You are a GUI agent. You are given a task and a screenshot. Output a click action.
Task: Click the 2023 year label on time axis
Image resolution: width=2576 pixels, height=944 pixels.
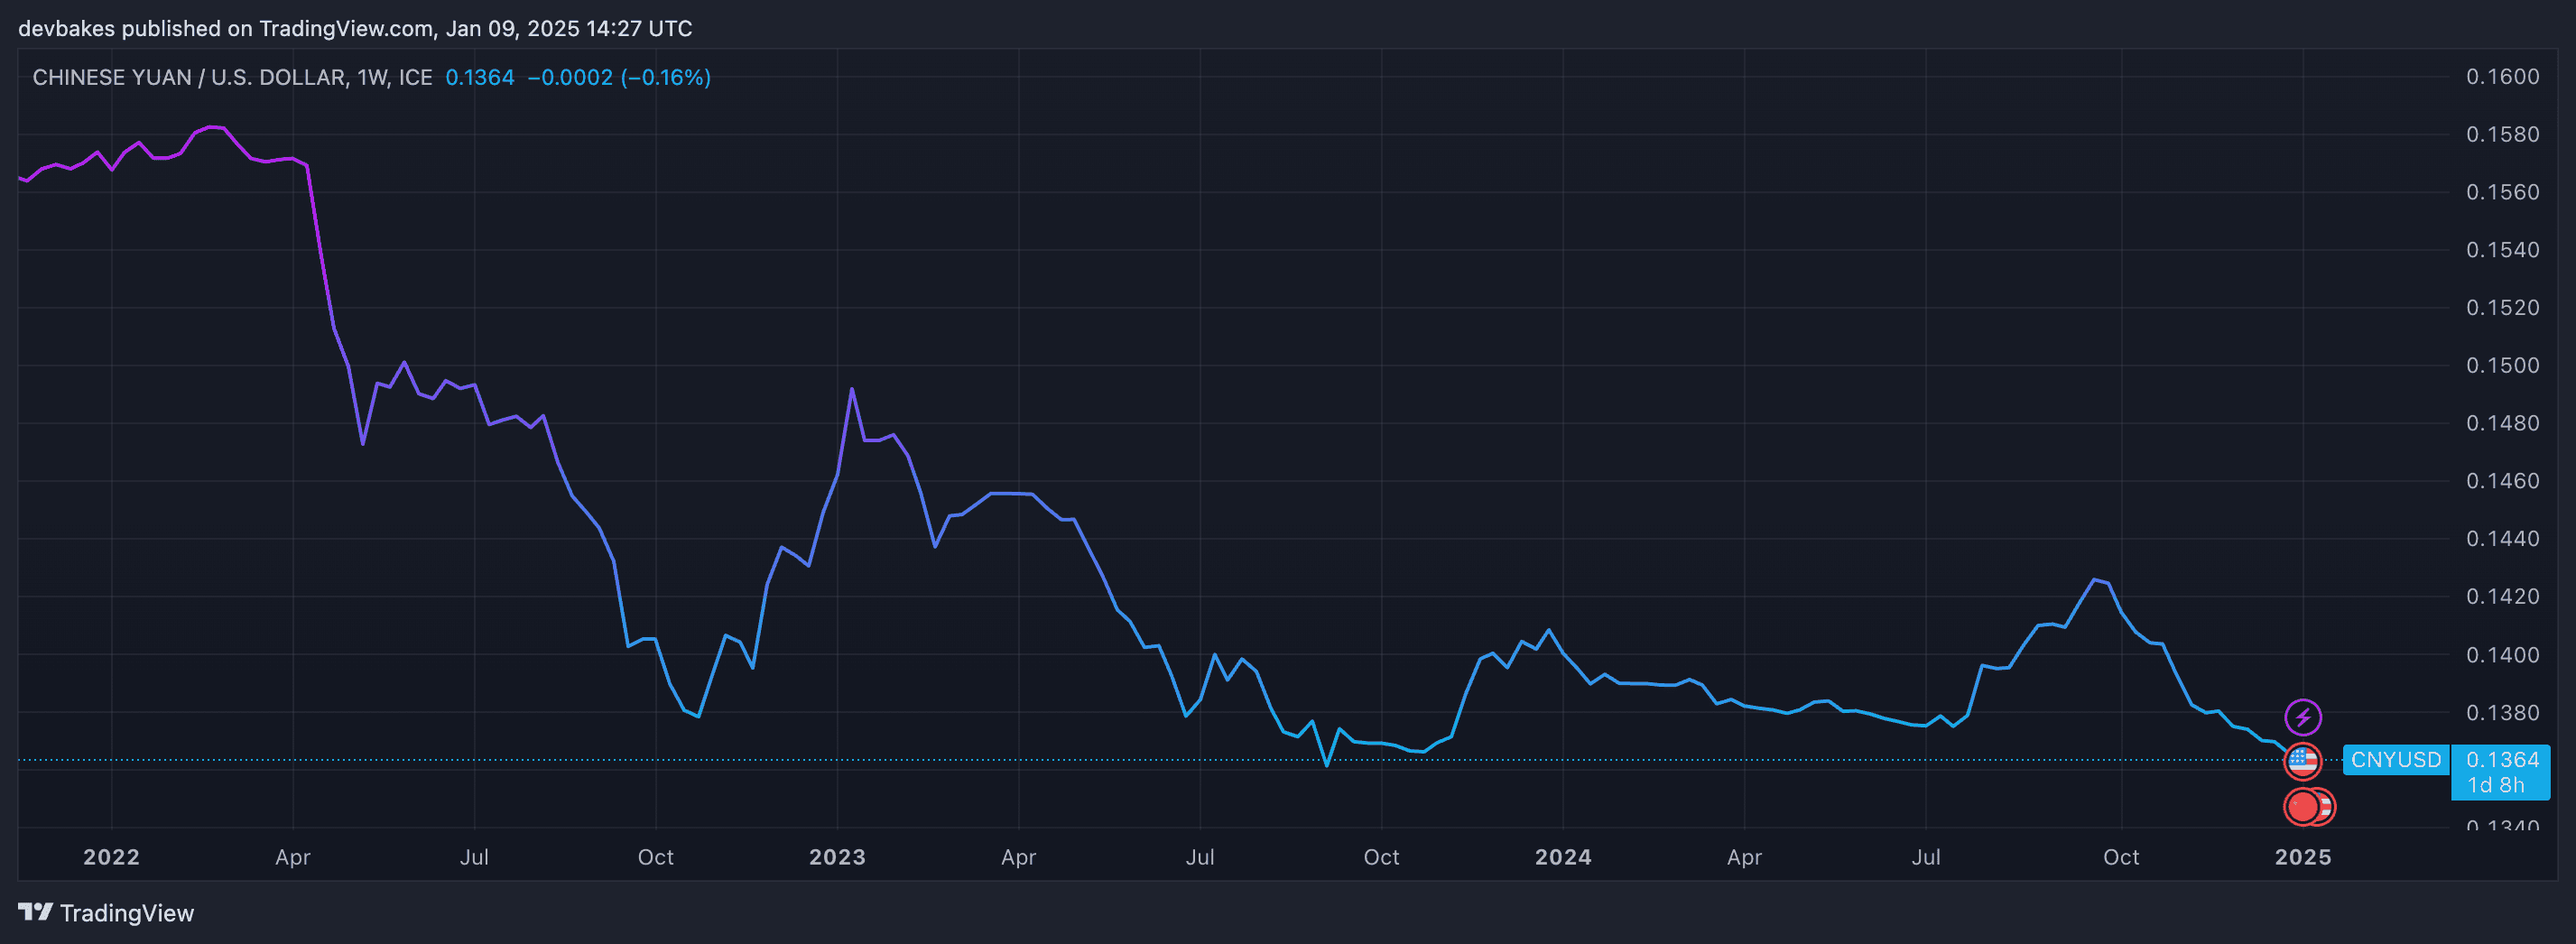tap(837, 857)
